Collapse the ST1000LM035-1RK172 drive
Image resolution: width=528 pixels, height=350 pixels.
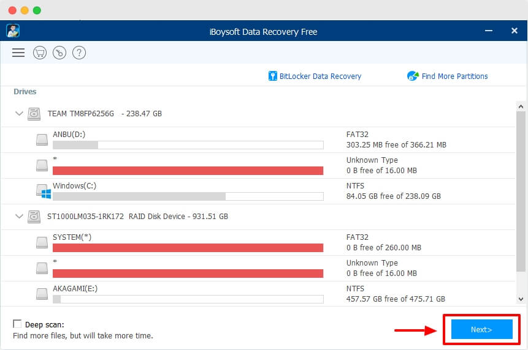(19, 217)
